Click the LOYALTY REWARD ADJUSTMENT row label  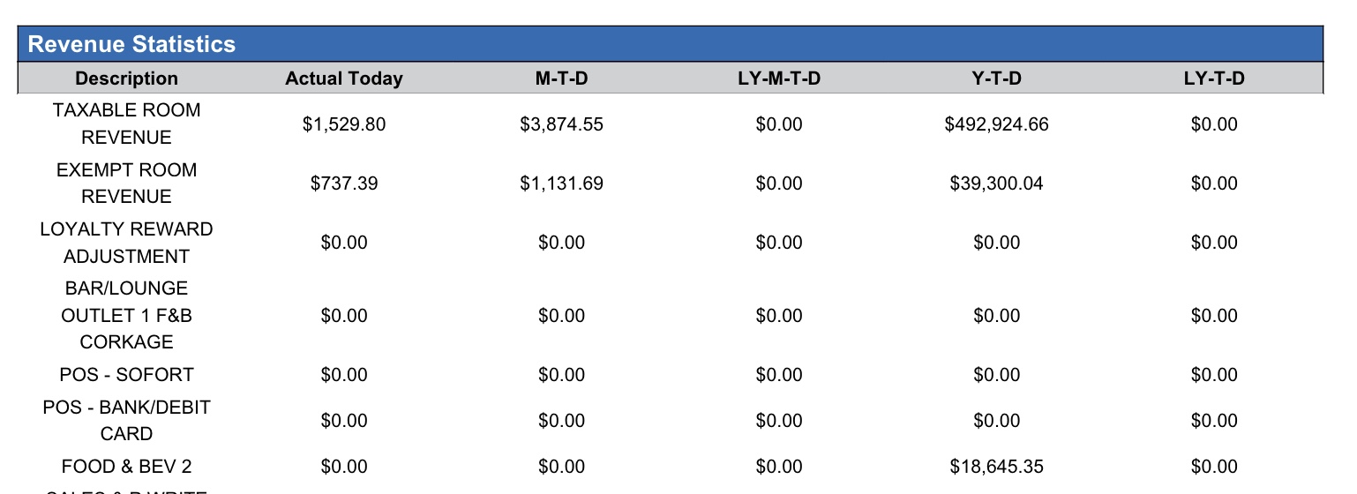coord(126,243)
